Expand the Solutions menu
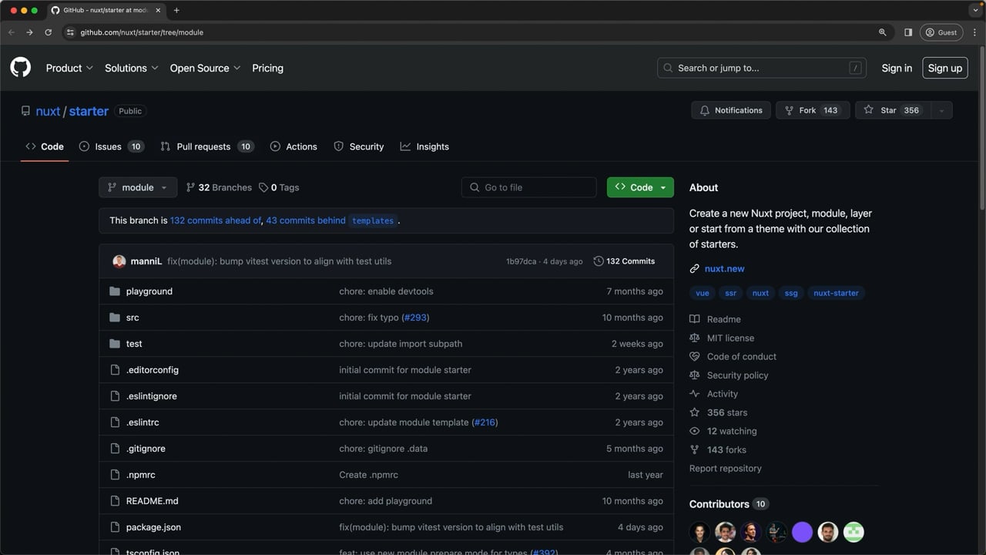Viewport: 986px width, 555px height. (132, 68)
